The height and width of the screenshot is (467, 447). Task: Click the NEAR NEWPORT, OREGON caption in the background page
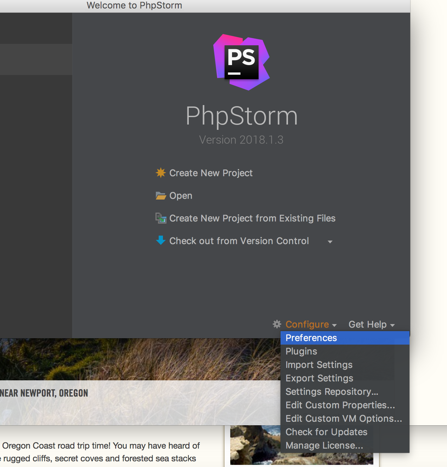point(44,393)
